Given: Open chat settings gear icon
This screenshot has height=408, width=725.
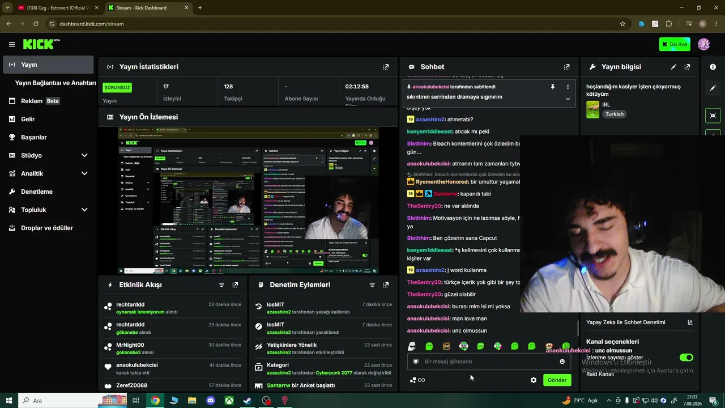Looking at the screenshot, I should 533,380.
